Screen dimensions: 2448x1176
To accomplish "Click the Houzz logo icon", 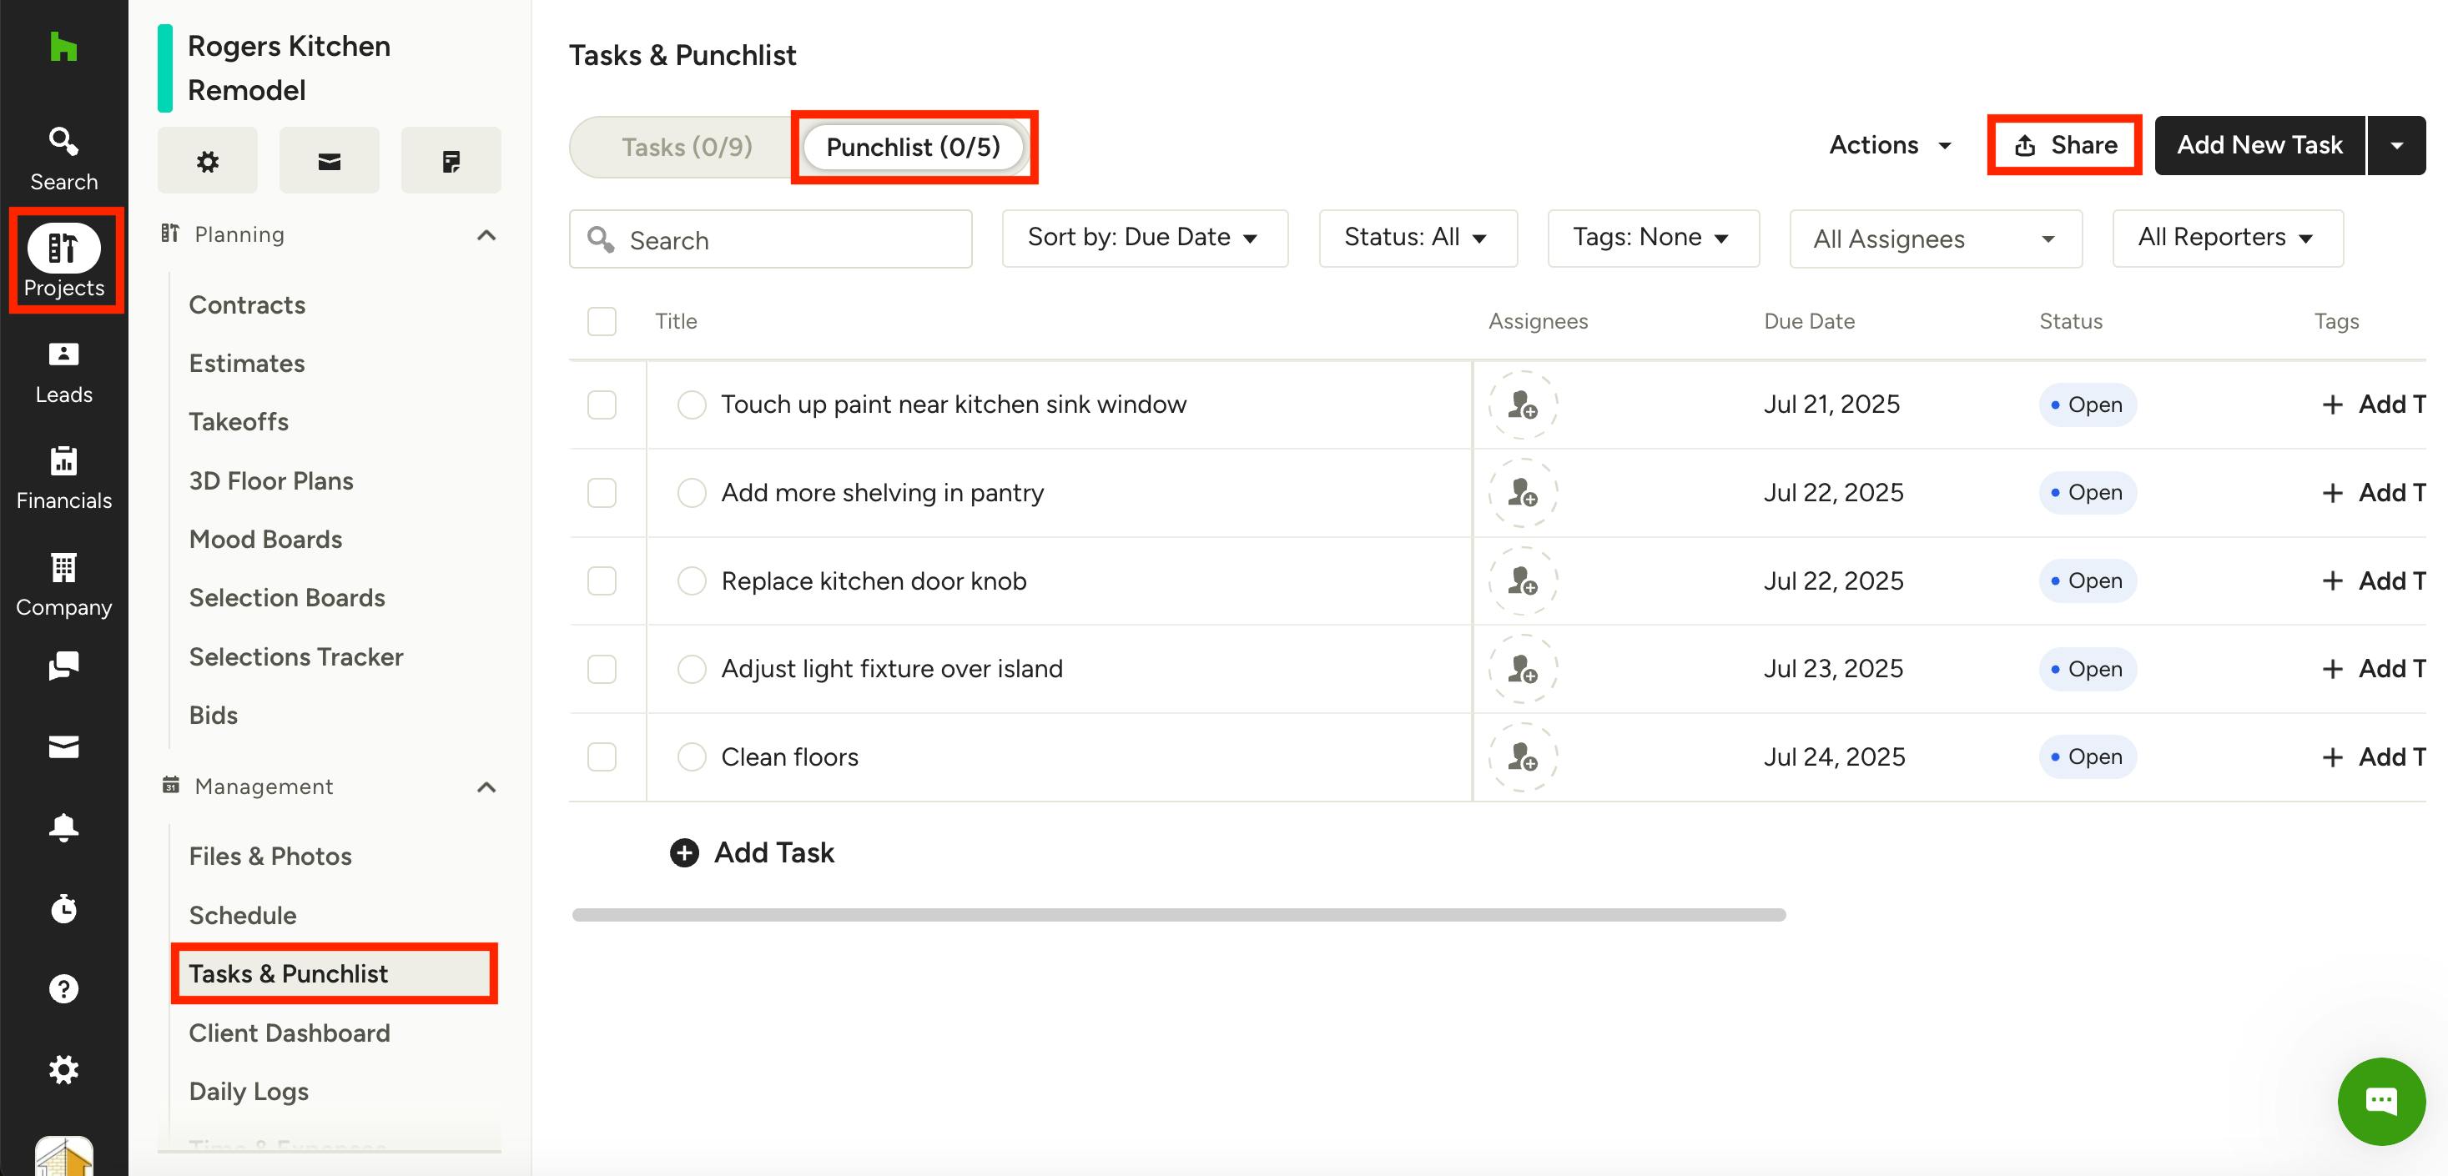I will click(x=63, y=46).
